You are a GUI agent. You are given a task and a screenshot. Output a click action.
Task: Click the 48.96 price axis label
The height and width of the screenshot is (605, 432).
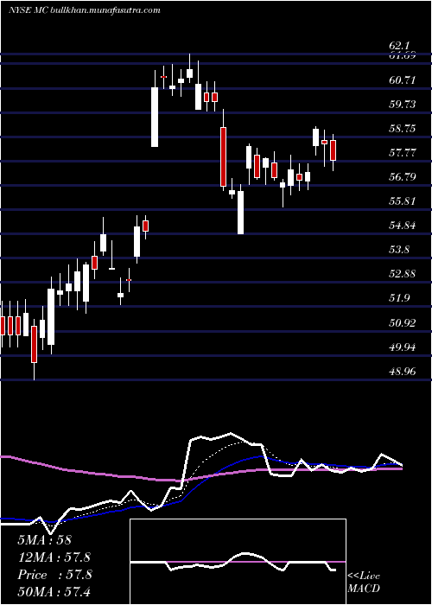[x=403, y=372]
